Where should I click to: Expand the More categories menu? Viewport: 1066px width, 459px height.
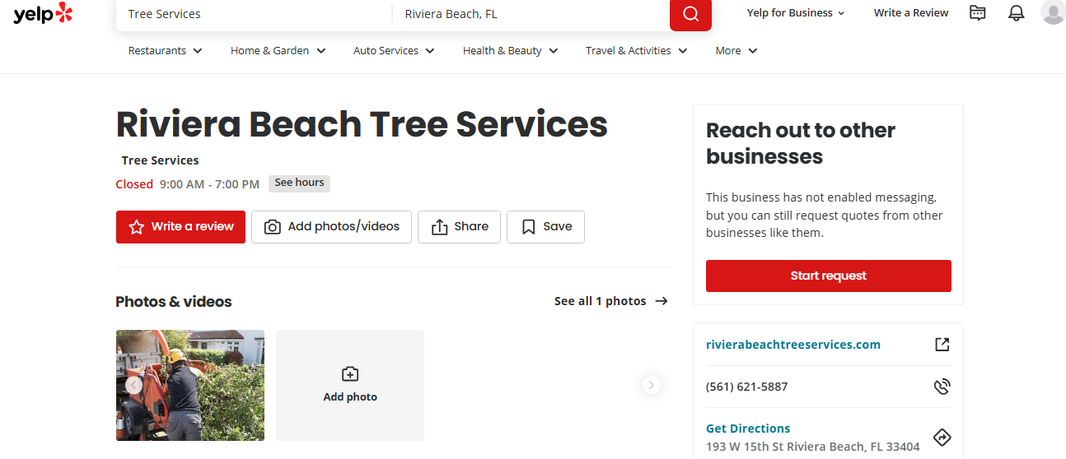coord(736,50)
